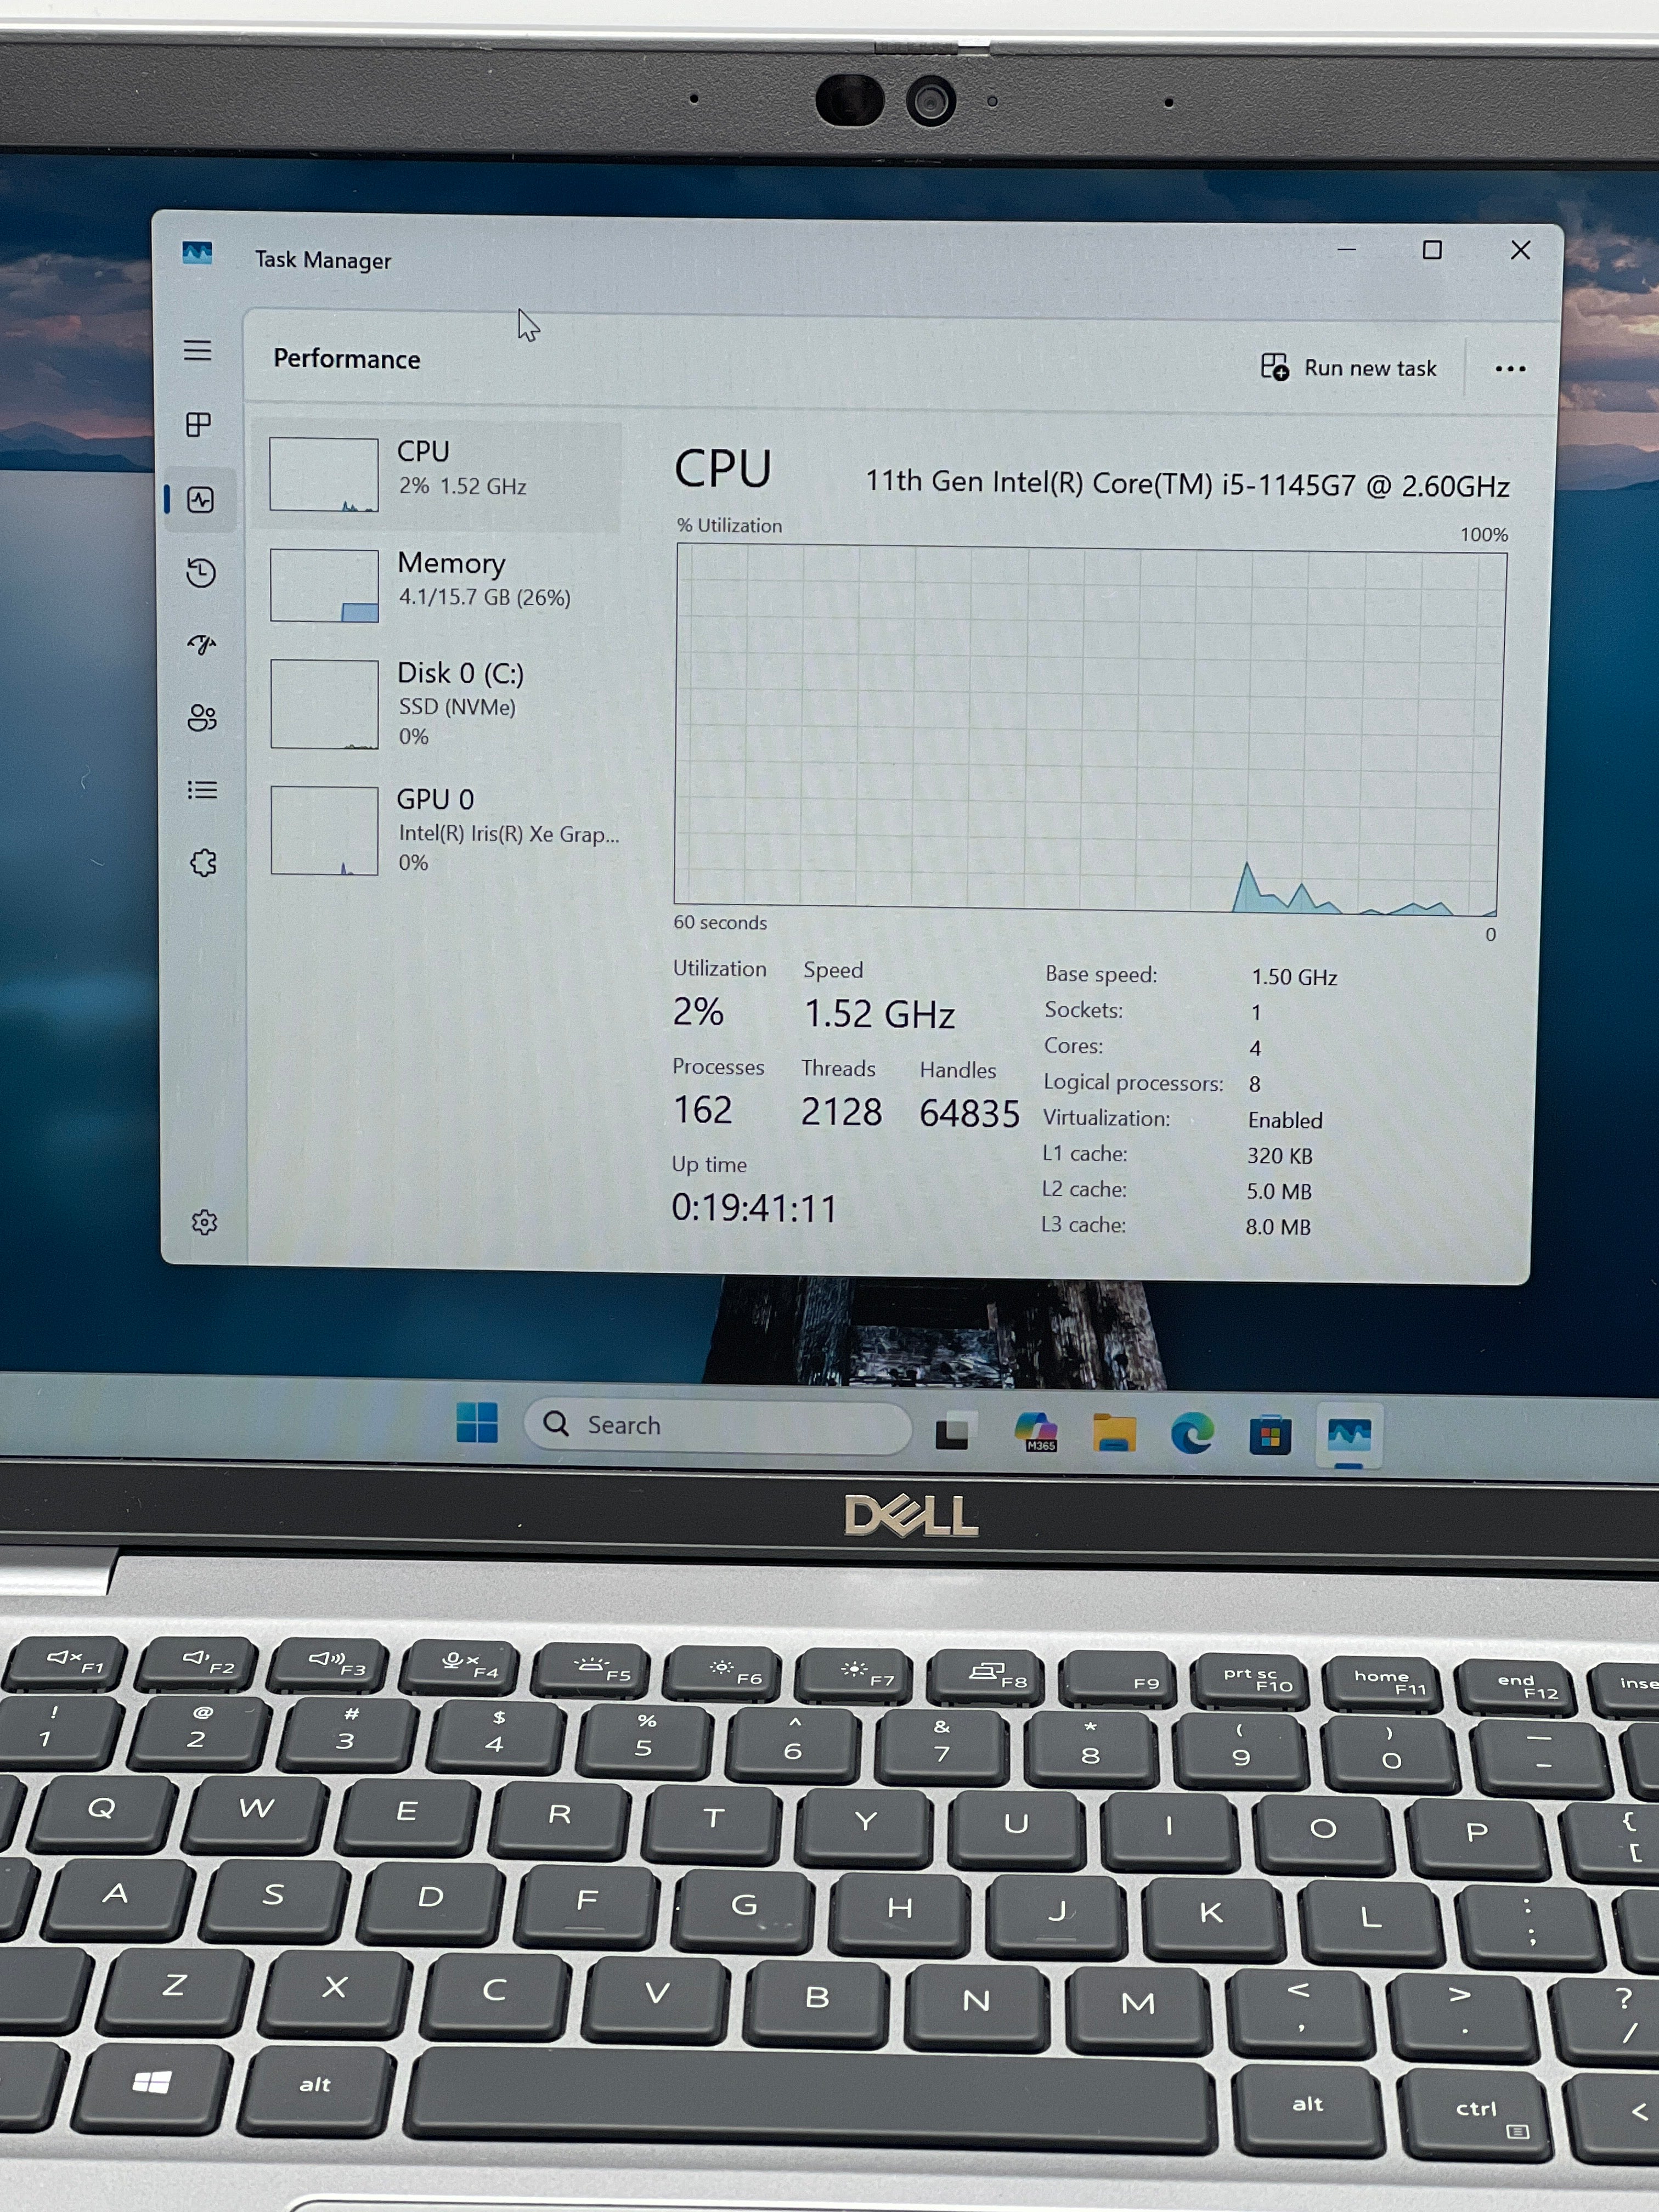The height and width of the screenshot is (2212, 1659).
Task: Click the Threads count 2128
Action: [841, 1112]
